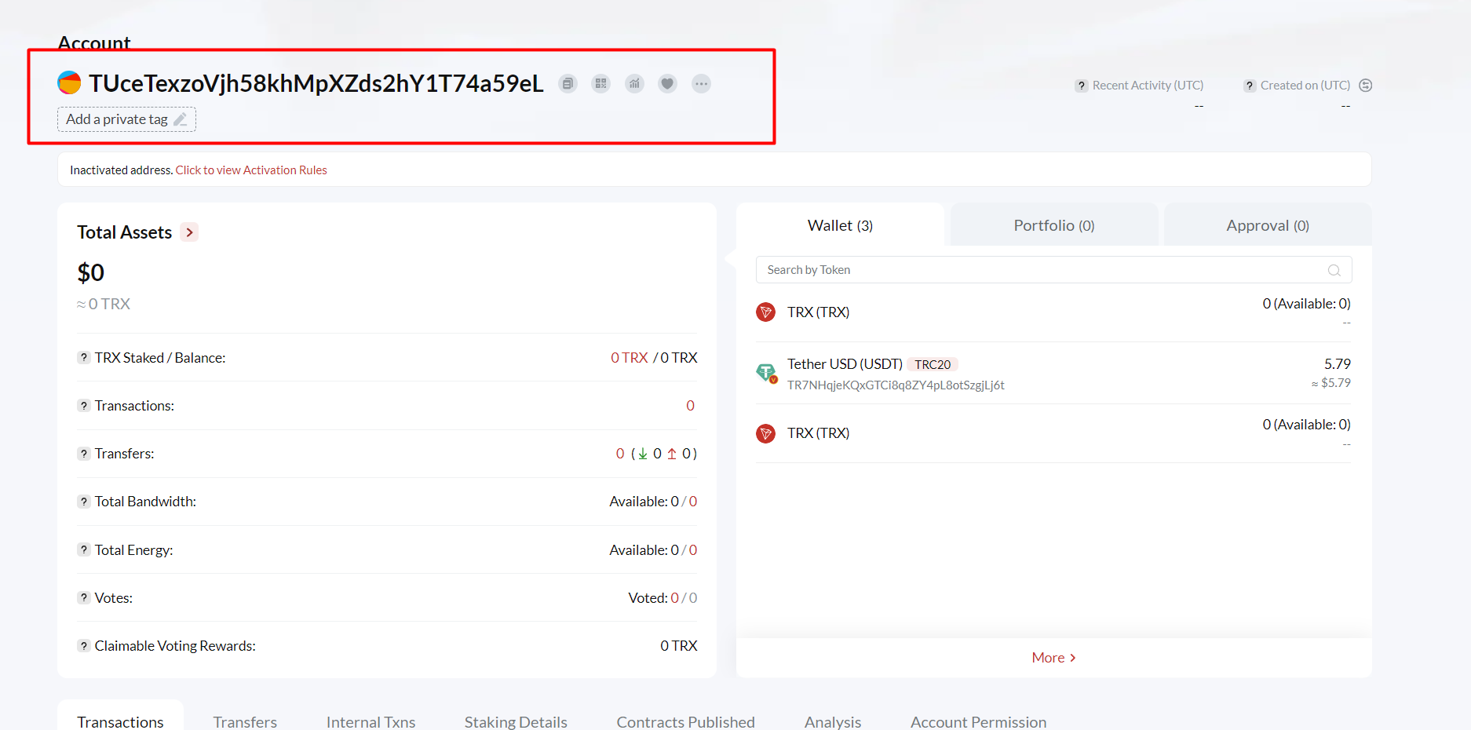
Task: Switch to Wallet (3) tab
Action: coord(840,226)
